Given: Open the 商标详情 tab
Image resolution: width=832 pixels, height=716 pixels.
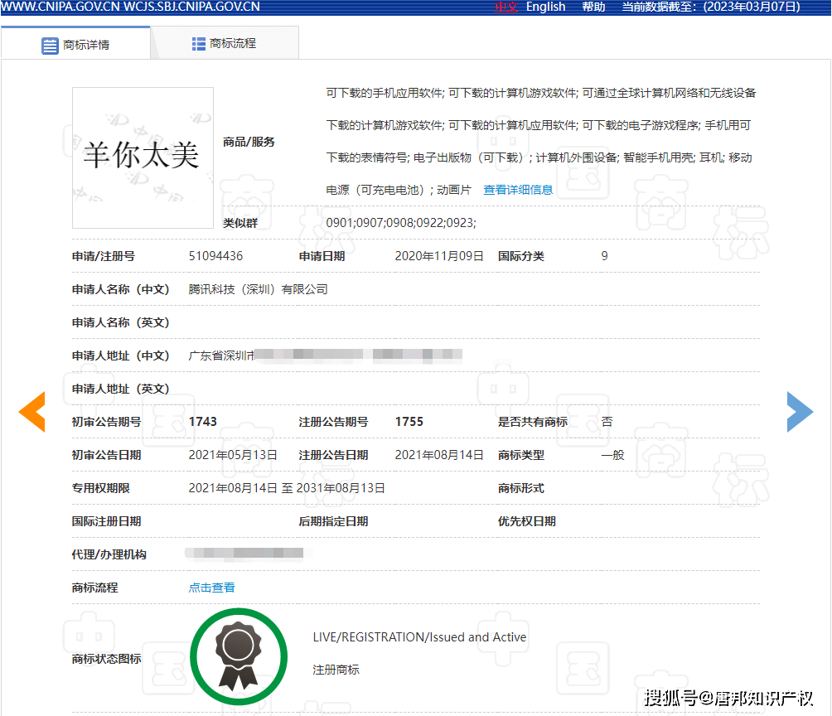Looking at the screenshot, I should pos(76,44).
